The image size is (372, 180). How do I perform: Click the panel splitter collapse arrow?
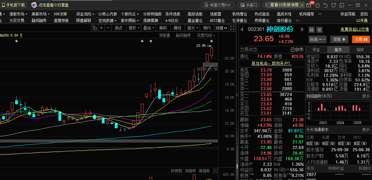[237, 166]
